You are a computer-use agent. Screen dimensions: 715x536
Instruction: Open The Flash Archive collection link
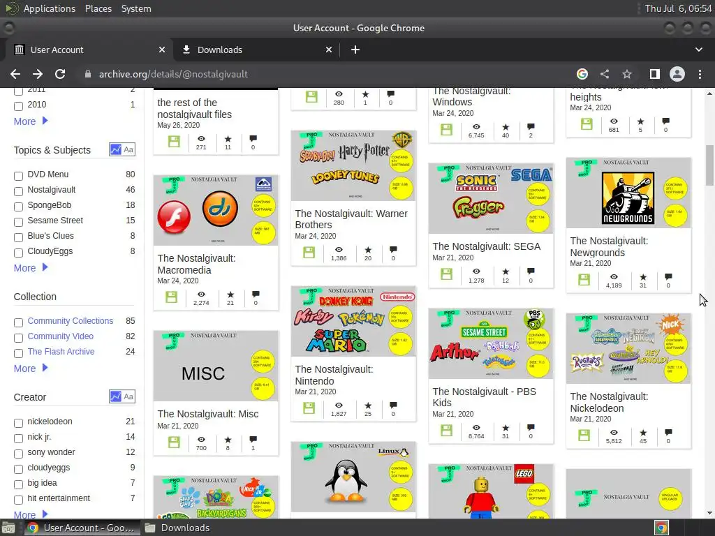pos(61,352)
